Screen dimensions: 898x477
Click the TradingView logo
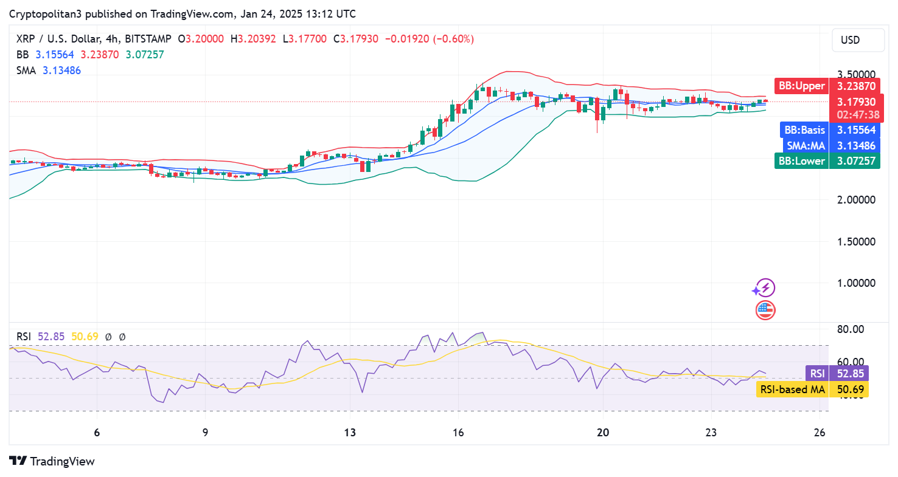coord(52,461)
